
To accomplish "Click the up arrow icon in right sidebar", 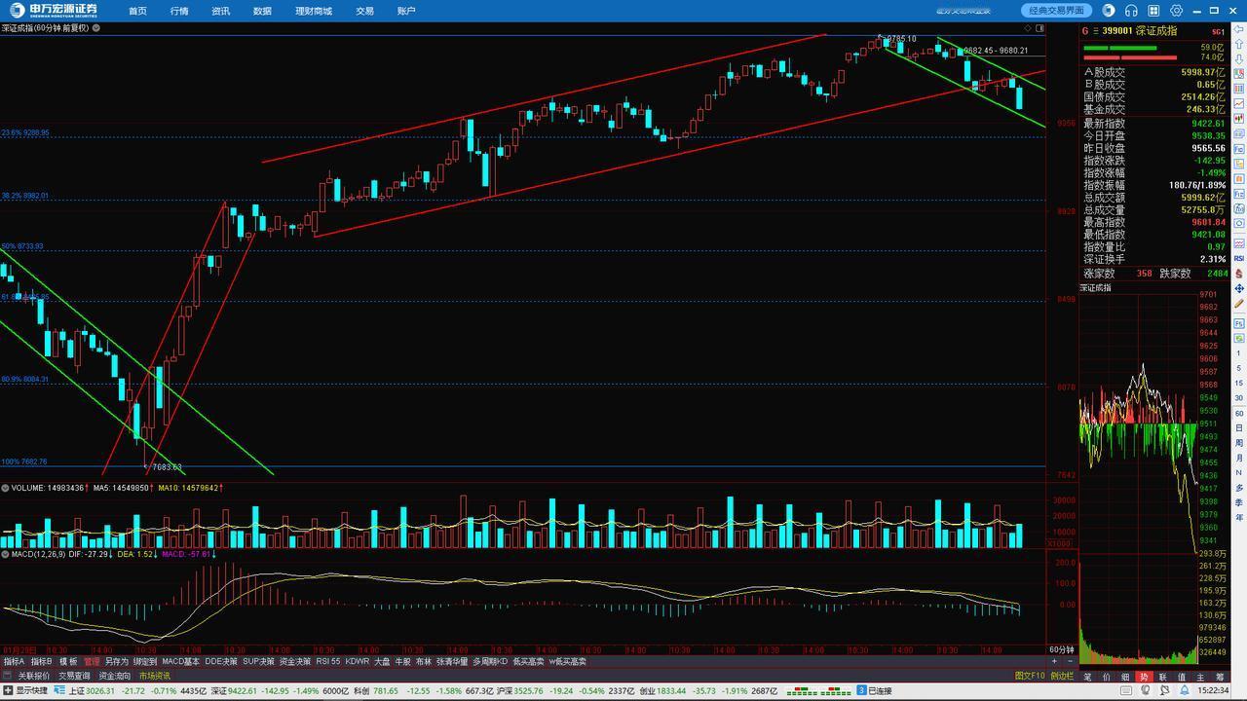I will click(x=1238, y=43).
